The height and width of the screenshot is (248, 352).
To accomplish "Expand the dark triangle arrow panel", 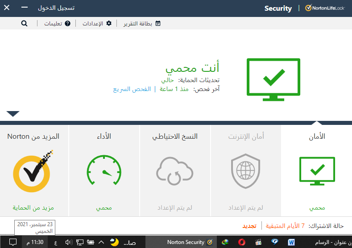I will click(13, 114).
